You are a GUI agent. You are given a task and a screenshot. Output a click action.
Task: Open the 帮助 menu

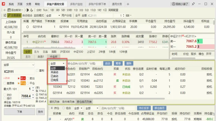click(x=37, y=4)
